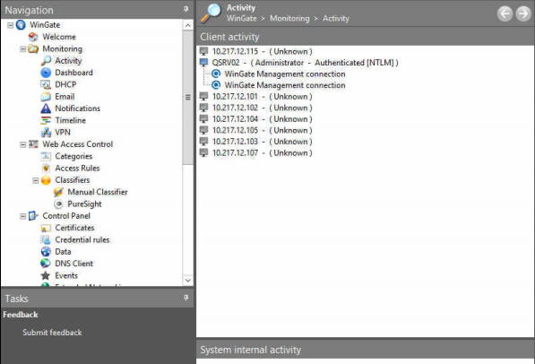Screen dimensions: 535x364
Task: Click the Web Access Control icon
Action: point(33,144)
